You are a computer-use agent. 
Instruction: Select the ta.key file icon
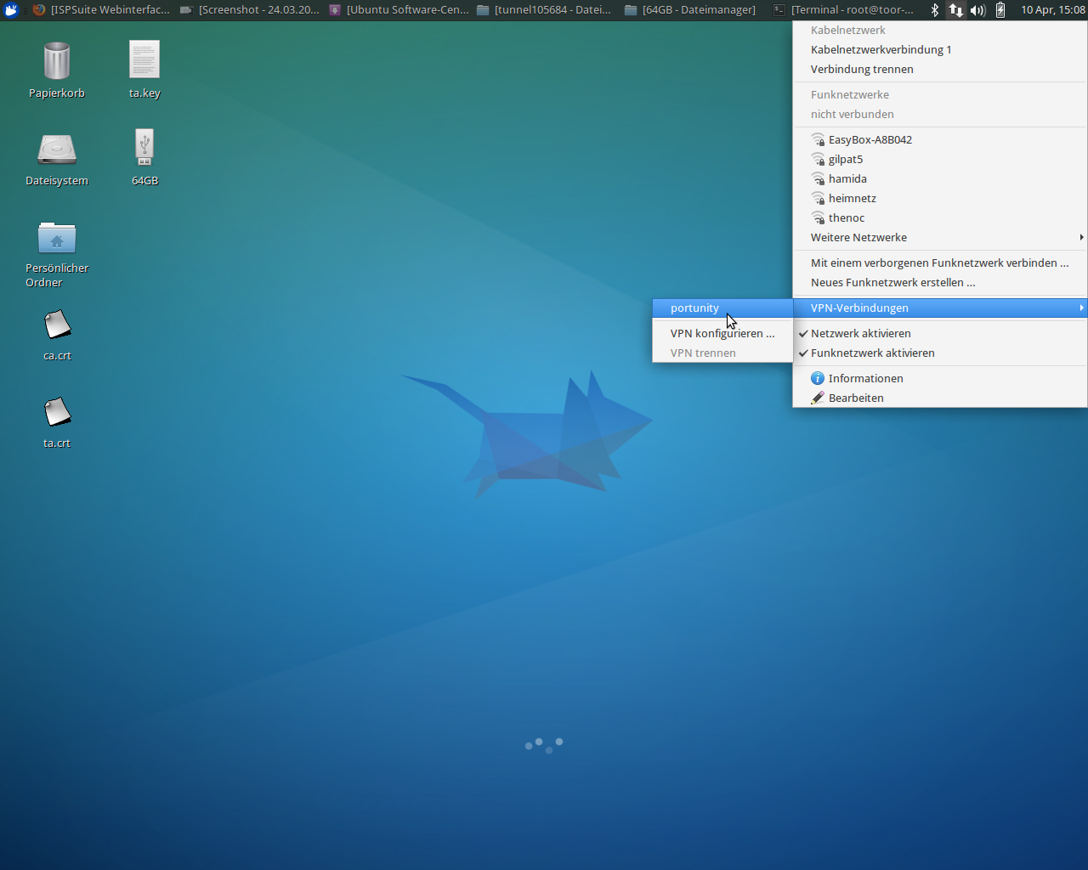(144, 62)
